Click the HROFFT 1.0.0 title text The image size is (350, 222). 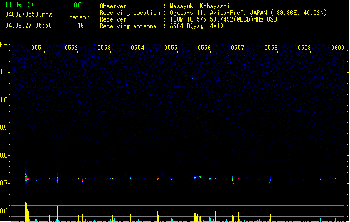tap(44, 4)
